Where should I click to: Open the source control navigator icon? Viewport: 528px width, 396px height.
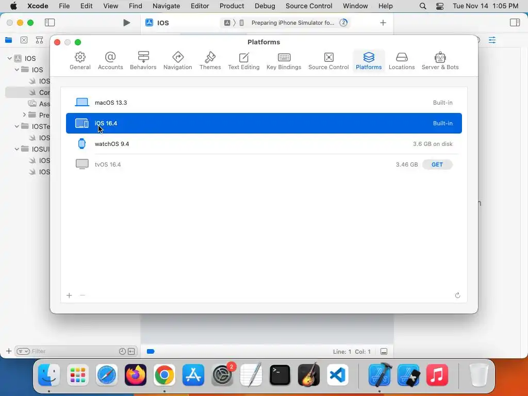[24, 40]
